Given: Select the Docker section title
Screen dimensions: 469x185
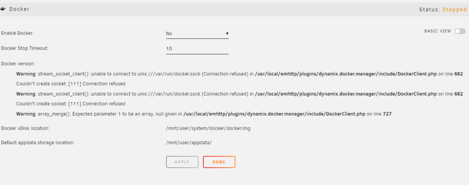Looking at the screenshot, I should 19,9.
